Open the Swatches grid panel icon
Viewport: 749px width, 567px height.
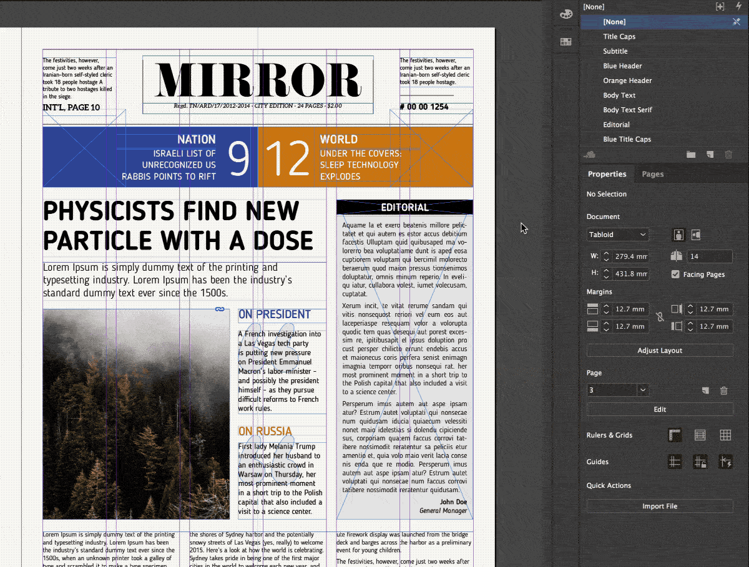coord(566,42)
